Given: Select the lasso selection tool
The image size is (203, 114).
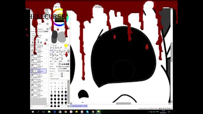Looking at the screenshot, I should tap(53, 45).
